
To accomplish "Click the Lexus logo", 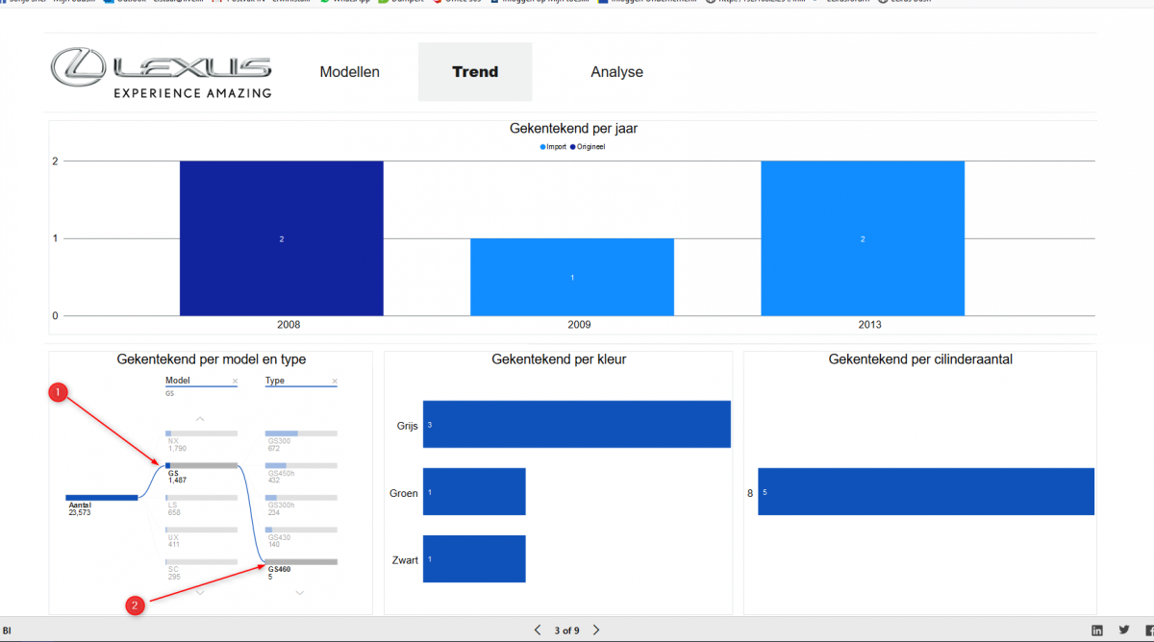I will pos(162,73).
